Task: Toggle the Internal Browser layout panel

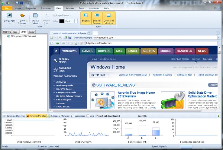Action: coord(97,18)
